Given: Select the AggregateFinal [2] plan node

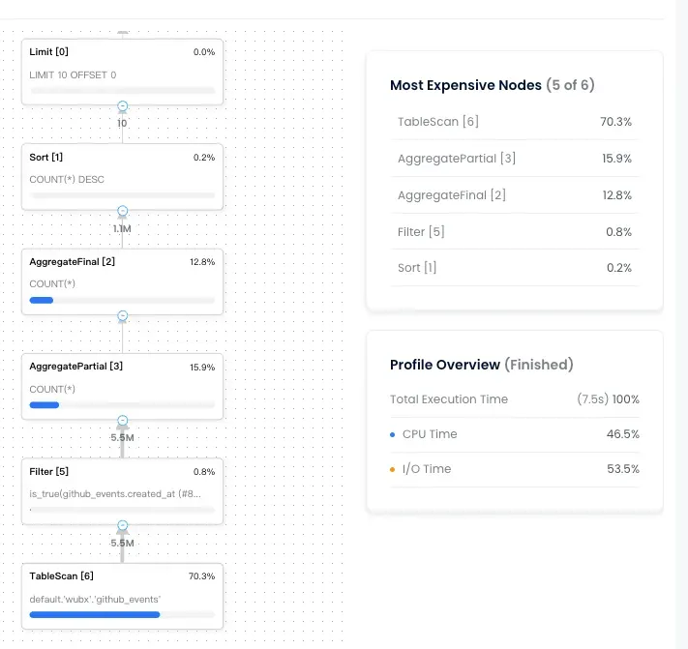Looking at the screenshot, I should 123,281.
